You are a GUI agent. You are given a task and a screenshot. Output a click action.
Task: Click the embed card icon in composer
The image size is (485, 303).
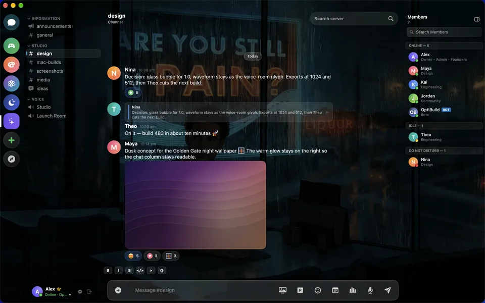click(335, 290)
